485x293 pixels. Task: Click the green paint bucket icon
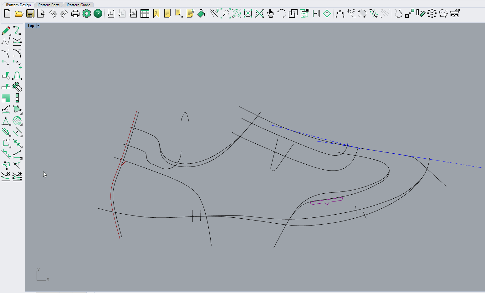click(201, 13)
